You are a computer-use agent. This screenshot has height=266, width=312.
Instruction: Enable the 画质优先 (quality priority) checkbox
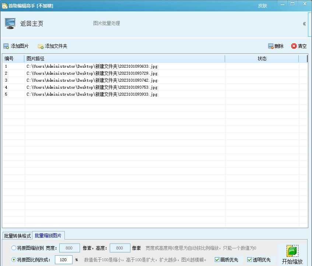point(217,259)
